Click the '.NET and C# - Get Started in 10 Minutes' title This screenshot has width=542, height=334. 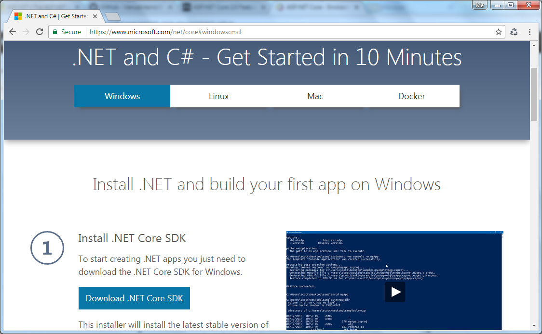(267, 57)
